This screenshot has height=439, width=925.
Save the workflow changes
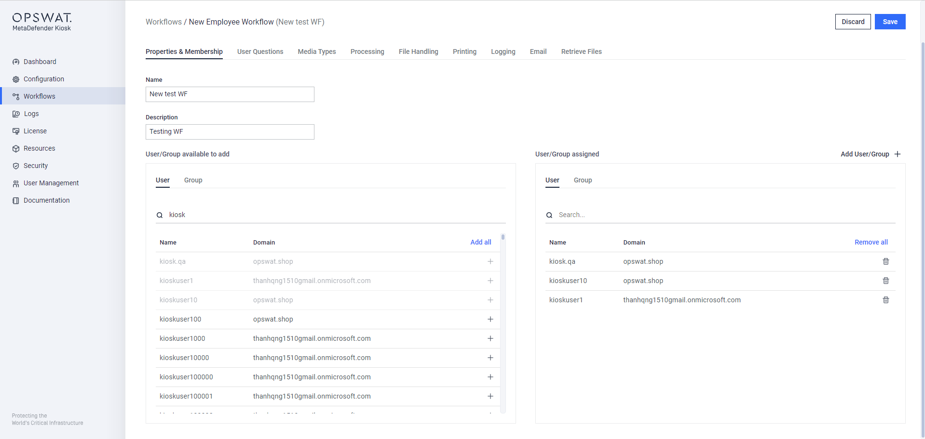pyautogui.click(x=890, y=22)
